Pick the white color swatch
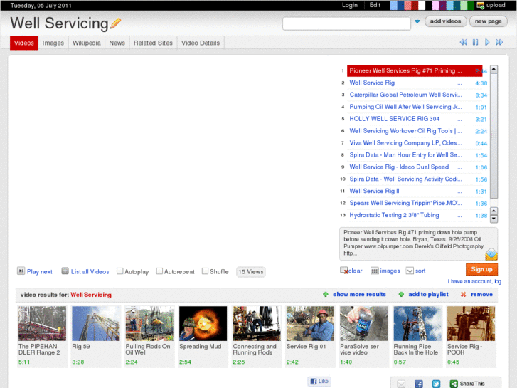This screenshot has height=388, width=517. tap(422, 5)
